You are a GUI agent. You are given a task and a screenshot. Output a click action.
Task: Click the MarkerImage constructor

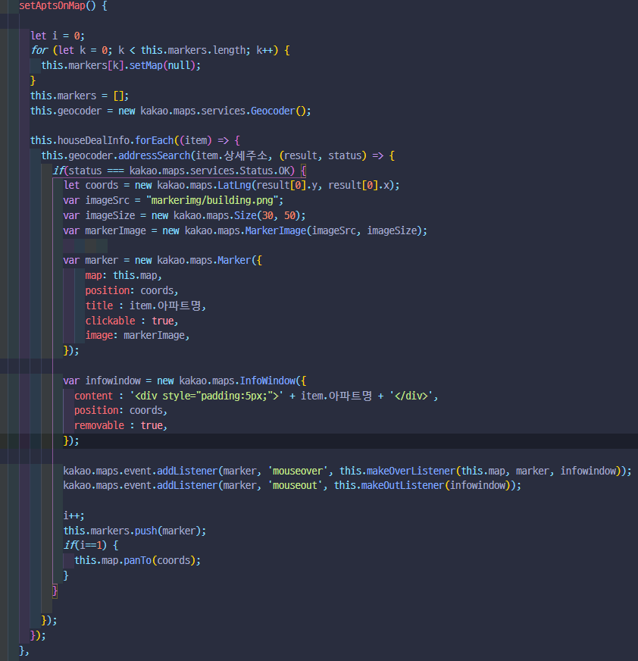coord(276,230)
